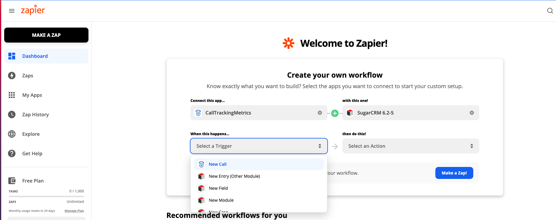Choose the New Field trigger option
The width and height of the screenshot is (556, 220).
click(x=259, y=188)
